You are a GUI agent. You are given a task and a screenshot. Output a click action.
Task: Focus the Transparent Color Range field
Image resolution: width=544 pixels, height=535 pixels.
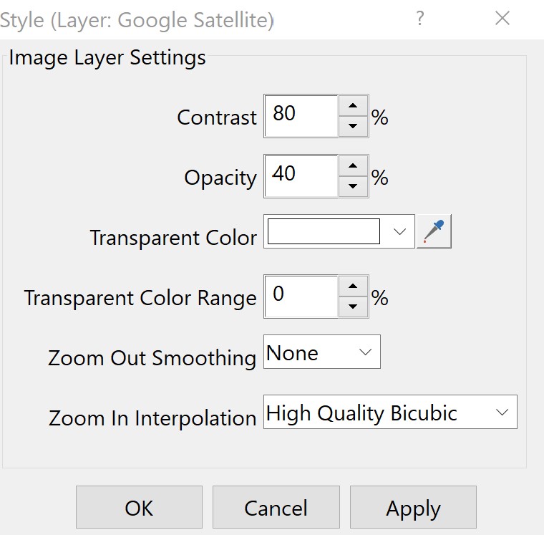301,296
